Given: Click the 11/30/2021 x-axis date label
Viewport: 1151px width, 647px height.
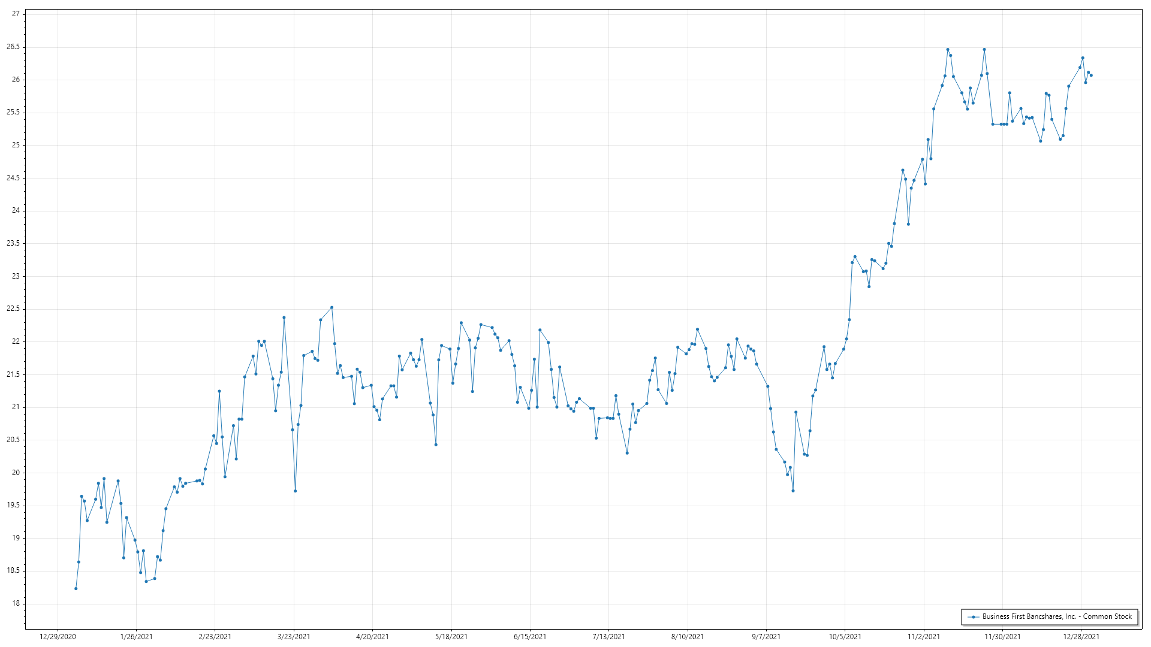Looking at the screenshot, I should tap(1002, 637).
